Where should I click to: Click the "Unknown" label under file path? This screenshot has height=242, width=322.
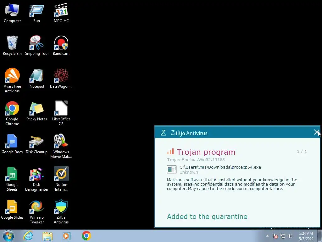click(189, 172)
